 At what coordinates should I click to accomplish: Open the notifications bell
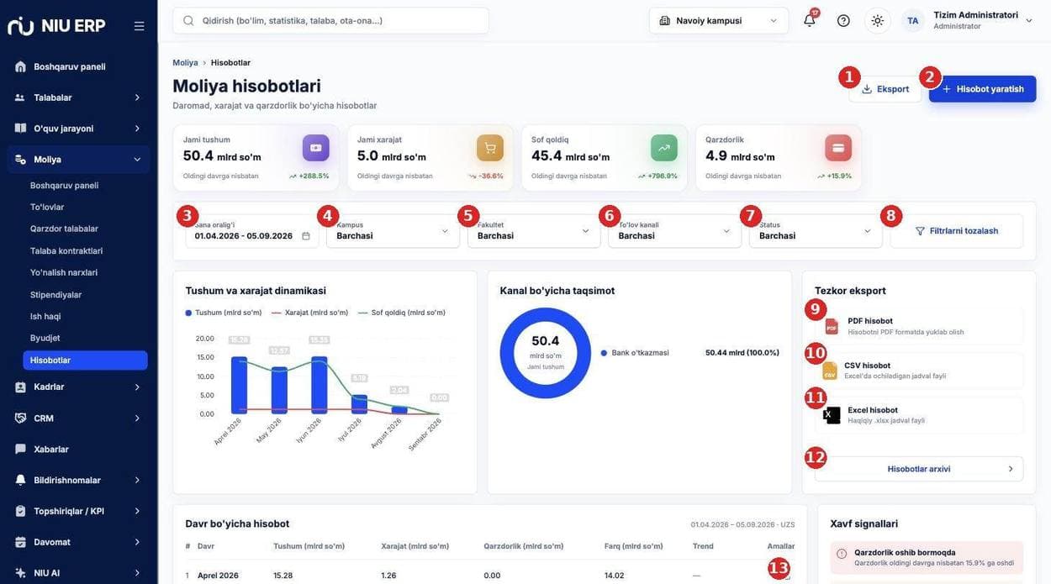point(810,20)
